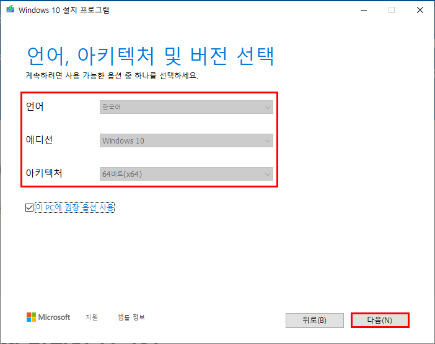Minimize the setup window
435x344 pixels.
coord(364,11)
